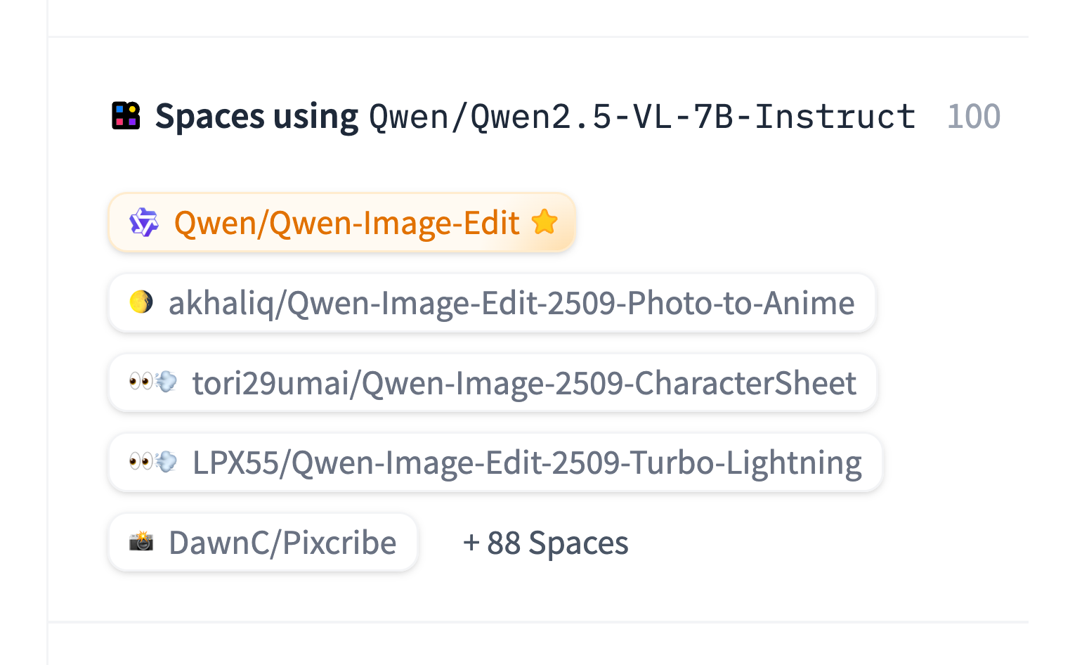This screenshot has width=1089, height=665.
Task: Open the DawnC/Pixcribe space
Action: [282, 543]
